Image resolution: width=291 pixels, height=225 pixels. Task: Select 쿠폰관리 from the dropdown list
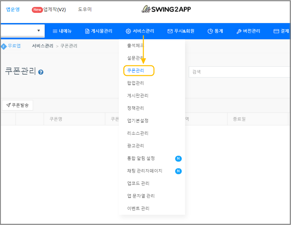[136, 71]
